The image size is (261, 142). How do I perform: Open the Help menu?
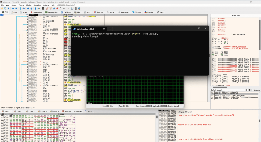click(x=53, y=5)
